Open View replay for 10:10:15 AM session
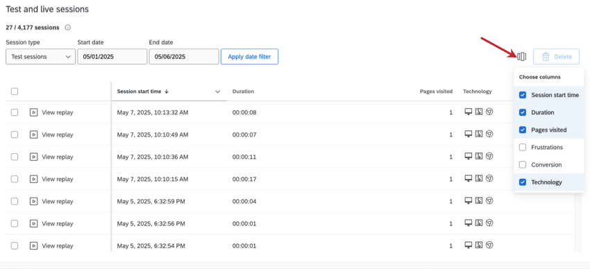Viewport: 590px width, 269px height. (x=57, y=179)
